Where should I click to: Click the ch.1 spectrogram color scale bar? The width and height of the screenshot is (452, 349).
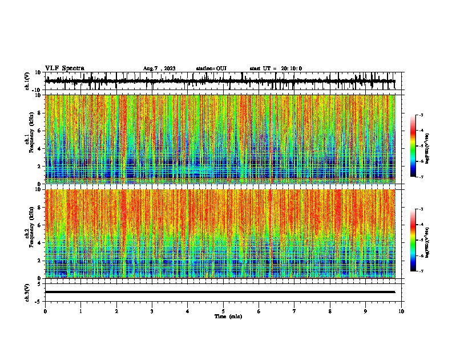coord(413,146)
